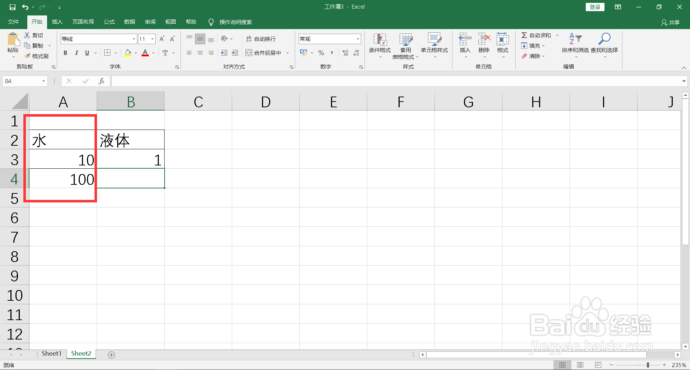Apply red font color
The height and width of the screenshot is (370, 690).
pyautogui.click(x=145, y=53)
